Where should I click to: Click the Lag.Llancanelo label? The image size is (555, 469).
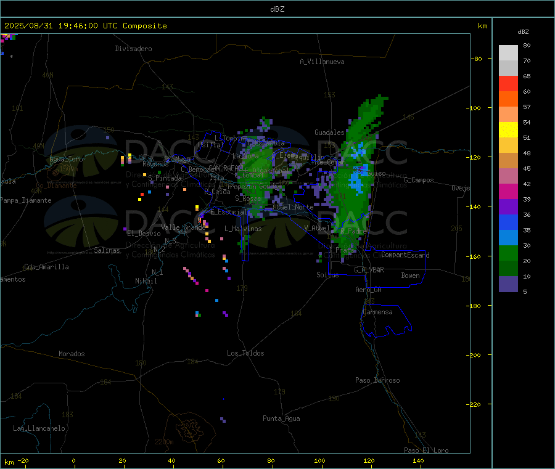point(39,428)
